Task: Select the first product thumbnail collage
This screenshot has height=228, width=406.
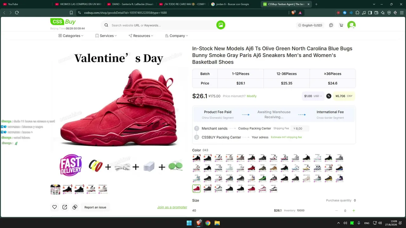Action: (56, 189)
